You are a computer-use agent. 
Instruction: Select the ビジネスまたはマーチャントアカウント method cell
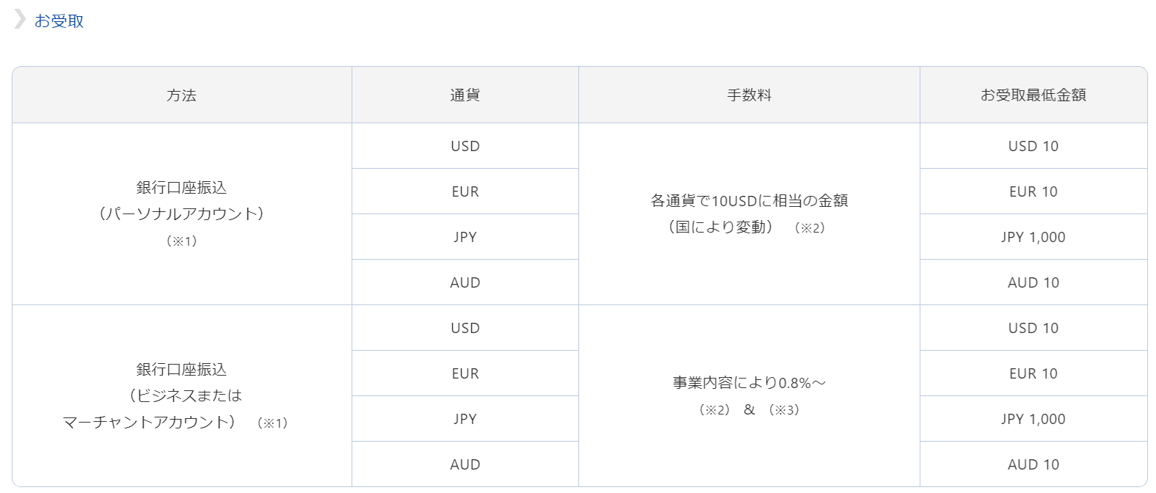coord(182,395)
